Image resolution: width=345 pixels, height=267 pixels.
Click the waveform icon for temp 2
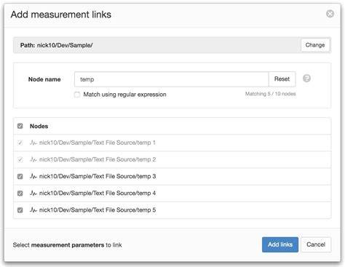pos(33,159)
